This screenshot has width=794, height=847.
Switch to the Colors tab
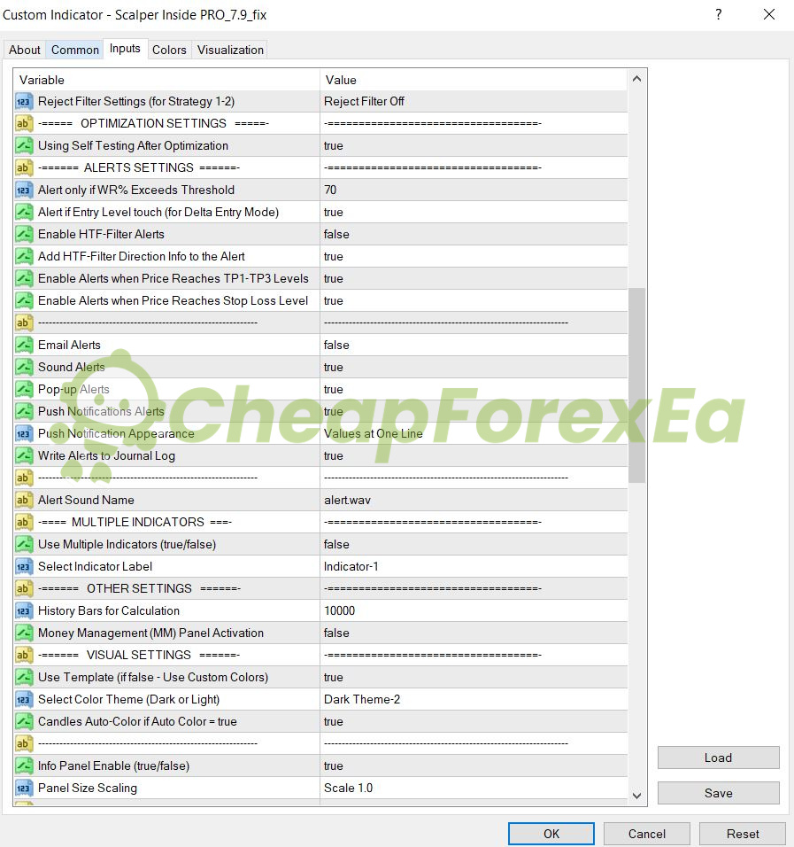click(169, 50)
